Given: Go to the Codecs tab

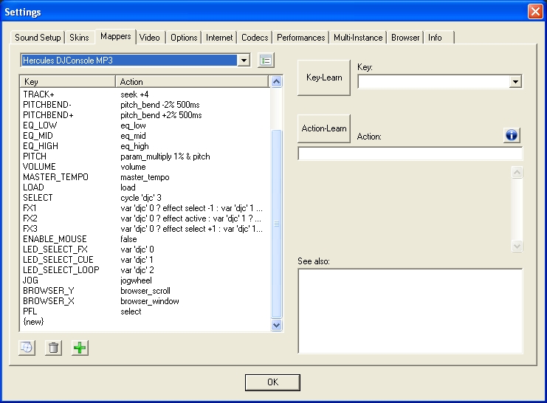Looking at the screenshot, I should [255, 37].
